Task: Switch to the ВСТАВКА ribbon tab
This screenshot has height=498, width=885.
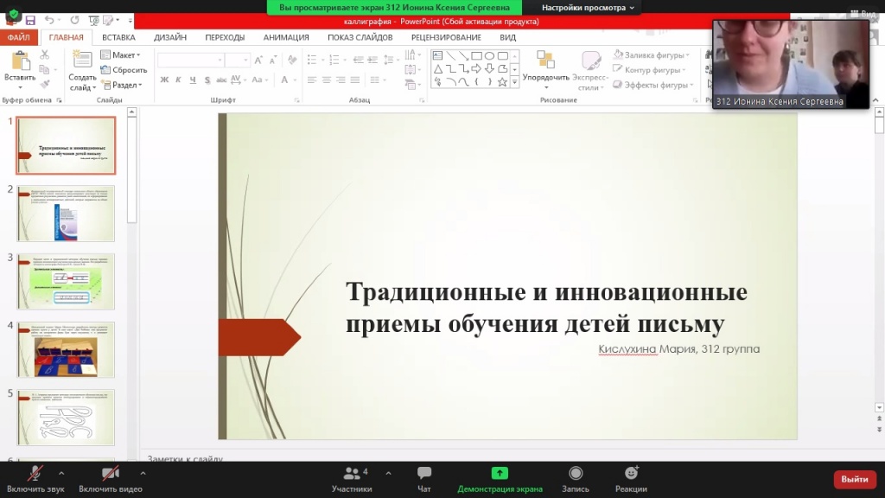Action: [118, 37]
